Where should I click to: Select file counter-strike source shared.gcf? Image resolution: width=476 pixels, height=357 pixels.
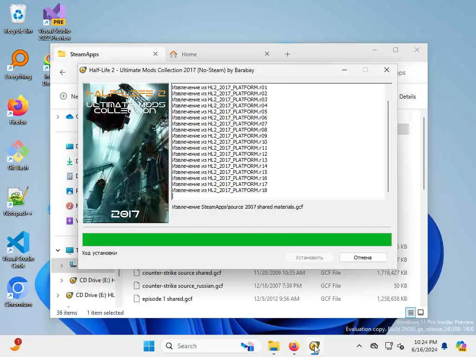point(182,272)
